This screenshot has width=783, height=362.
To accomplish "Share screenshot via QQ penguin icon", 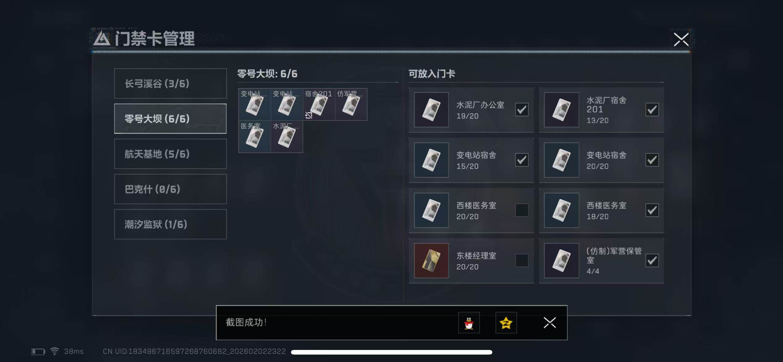I will click(469, 323).
